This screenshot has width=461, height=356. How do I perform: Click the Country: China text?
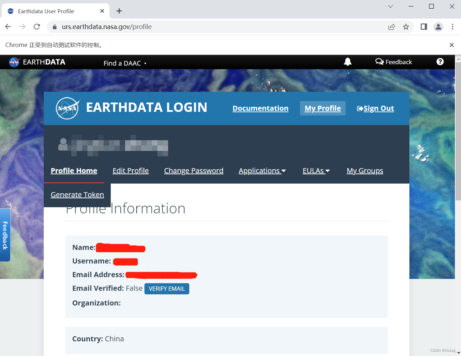point(98,339)
